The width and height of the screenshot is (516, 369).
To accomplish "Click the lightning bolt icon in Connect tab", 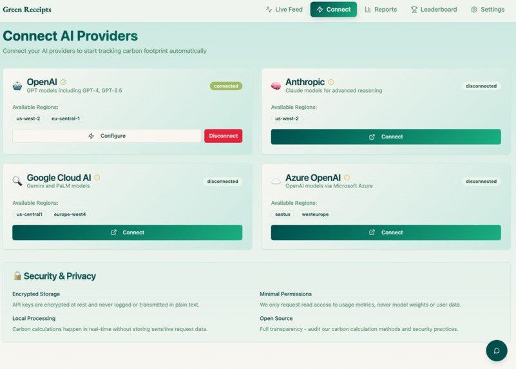I will 320,10.
